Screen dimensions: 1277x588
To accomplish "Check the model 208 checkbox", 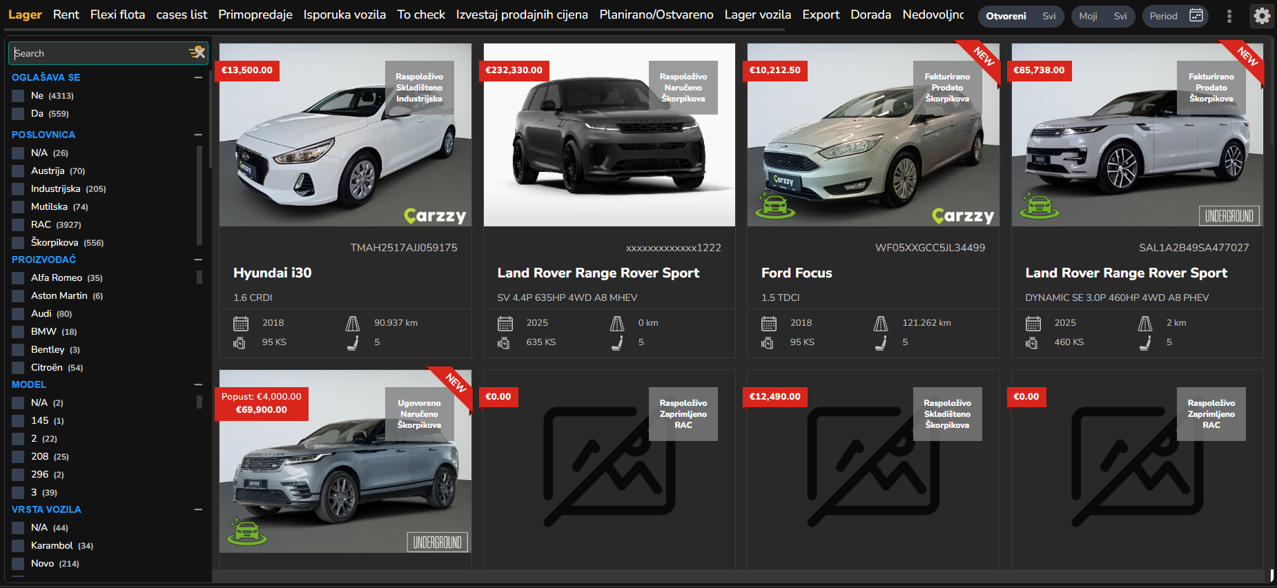I will pyautogui.click(x=18, y=457).
